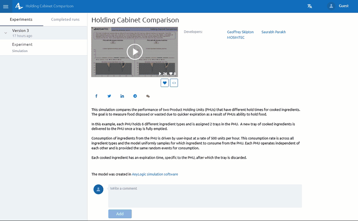358x221 pixels.
Task: Select the Experiments tab
Action: point(21,19)
